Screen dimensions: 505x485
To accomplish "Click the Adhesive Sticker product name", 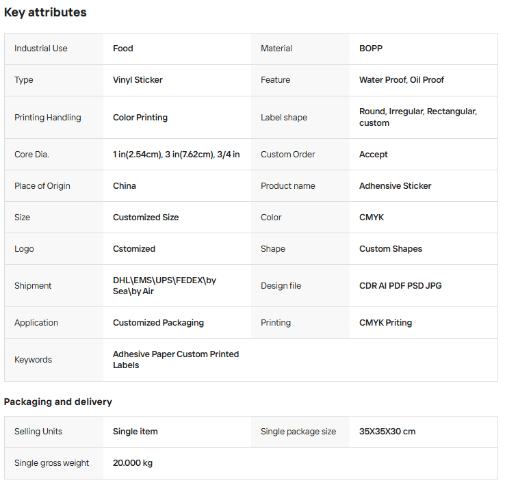I will pos(395,186).
